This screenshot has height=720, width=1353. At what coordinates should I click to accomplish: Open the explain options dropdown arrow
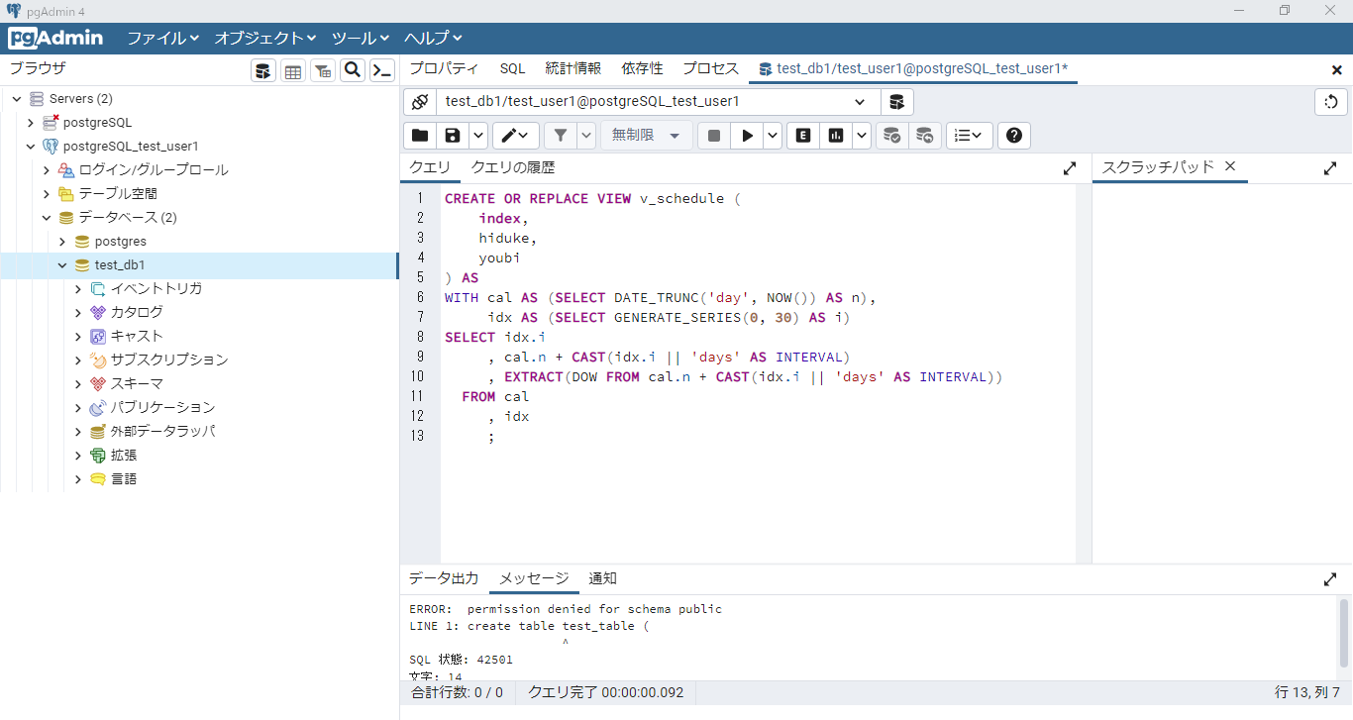[x=861, y=136]
